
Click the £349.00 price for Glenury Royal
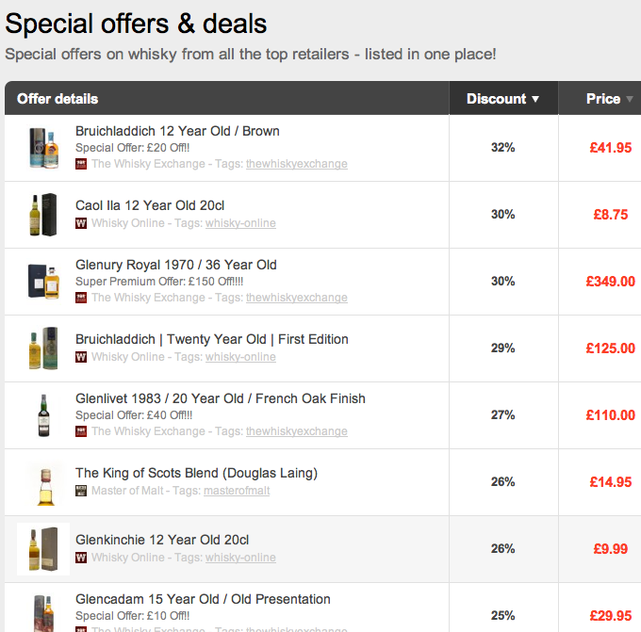[x=610, y=282]
